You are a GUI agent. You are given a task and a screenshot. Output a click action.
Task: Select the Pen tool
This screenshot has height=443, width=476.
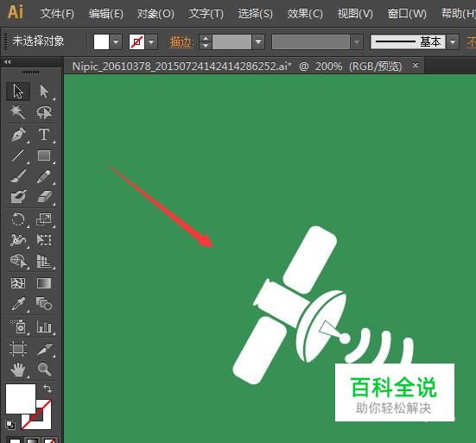(18, 135)
